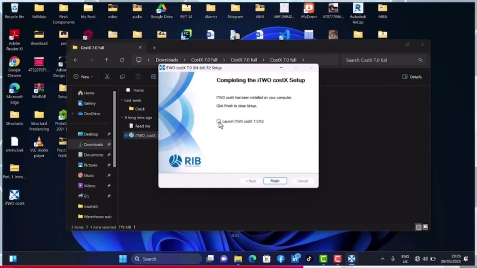Click the Back button in Setup wizard
Screen dimensions: 477x268
(251, 181)
